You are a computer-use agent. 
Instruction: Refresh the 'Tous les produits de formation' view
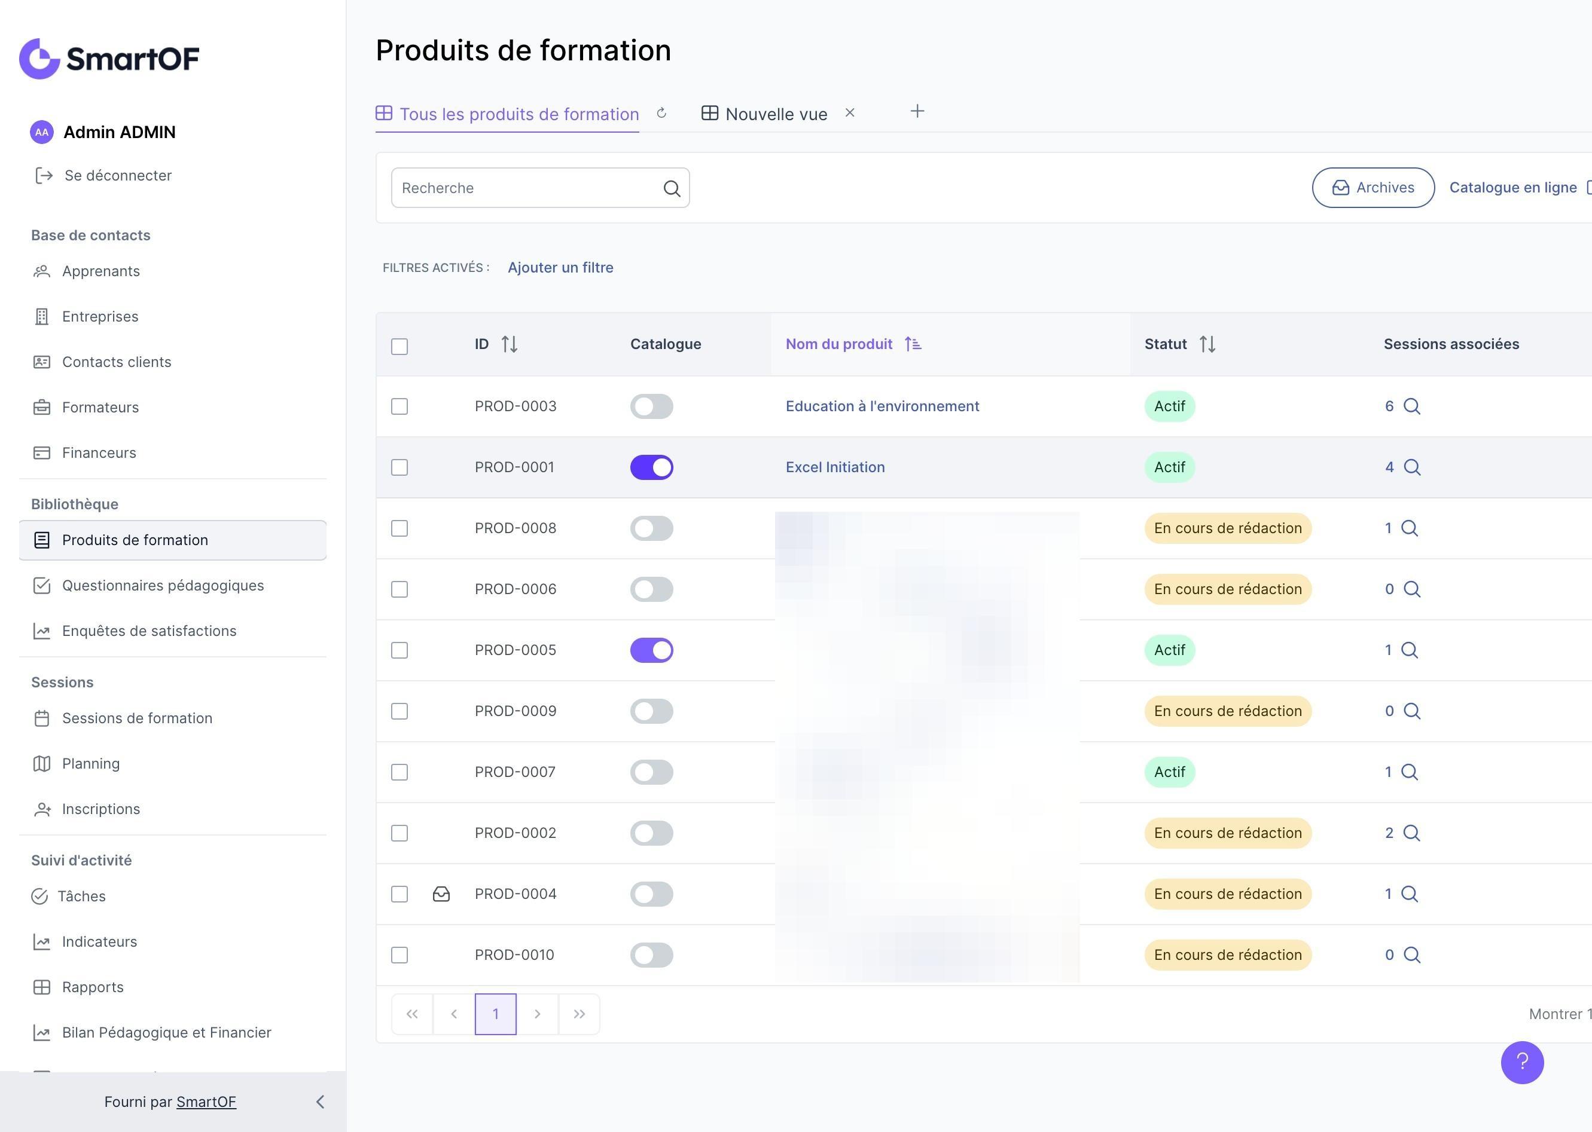tap(661, 113)
